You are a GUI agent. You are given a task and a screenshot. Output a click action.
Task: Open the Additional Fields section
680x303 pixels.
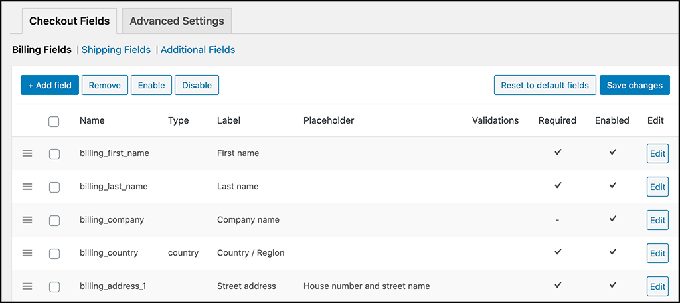coord(198,50)
